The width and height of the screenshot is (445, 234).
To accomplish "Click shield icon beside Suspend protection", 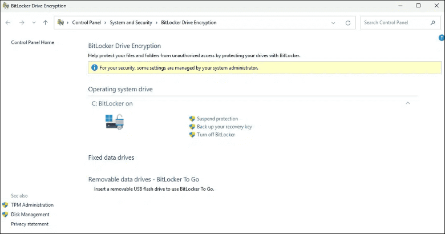I will click(x=192, y=119).
